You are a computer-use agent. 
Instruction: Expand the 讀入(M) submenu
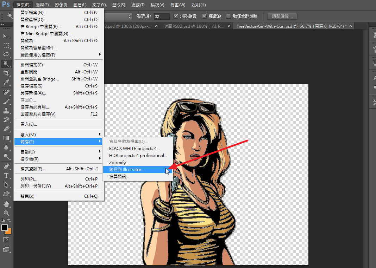(x=59, y=135)
